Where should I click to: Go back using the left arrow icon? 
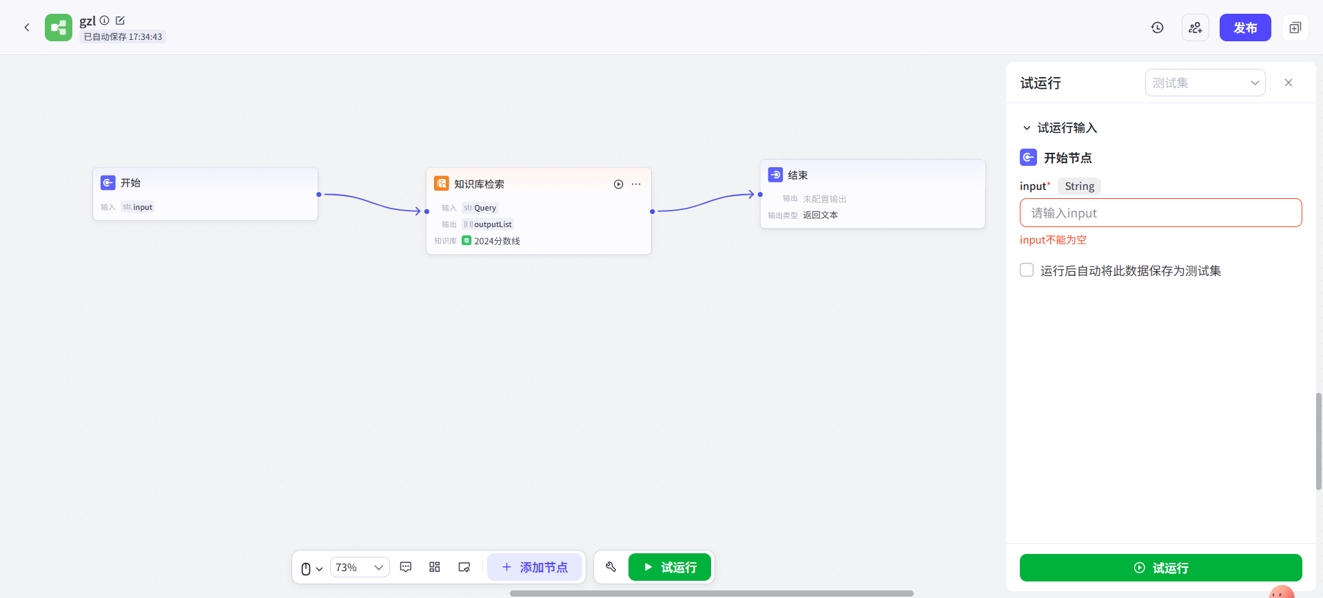click(x=27, y=28)
